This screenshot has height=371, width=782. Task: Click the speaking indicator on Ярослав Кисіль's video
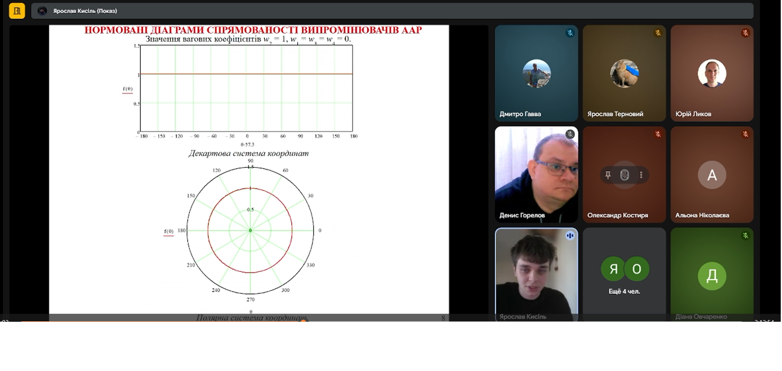[570, 236]
